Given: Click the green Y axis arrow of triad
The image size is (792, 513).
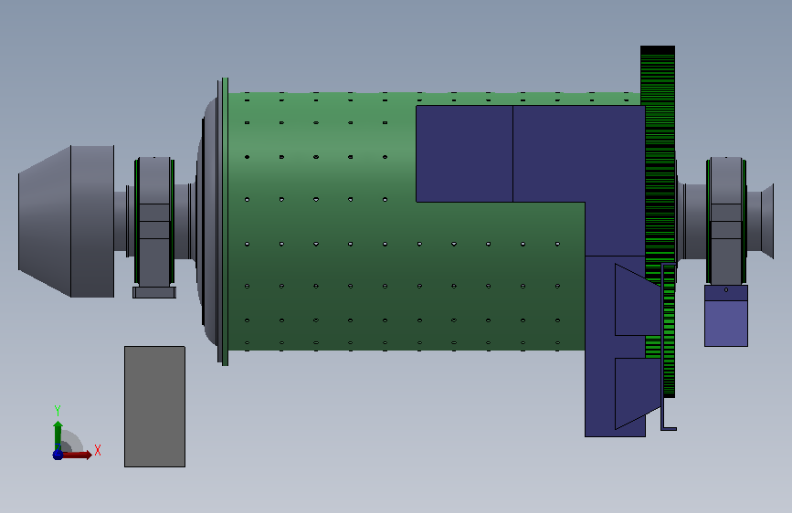Looking at the screenshot, I should 58,434.
